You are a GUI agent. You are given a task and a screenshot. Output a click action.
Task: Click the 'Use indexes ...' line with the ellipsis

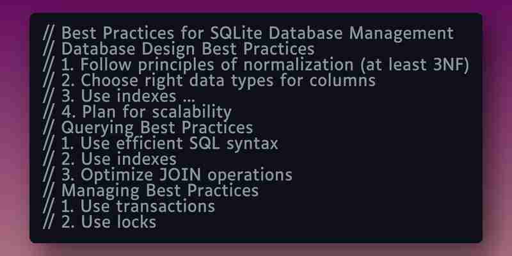pos(119,96)
